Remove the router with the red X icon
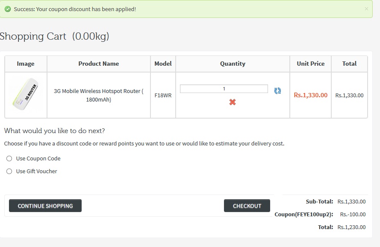Viewport: 380px width, 247px height. click(x=233, y=102)
